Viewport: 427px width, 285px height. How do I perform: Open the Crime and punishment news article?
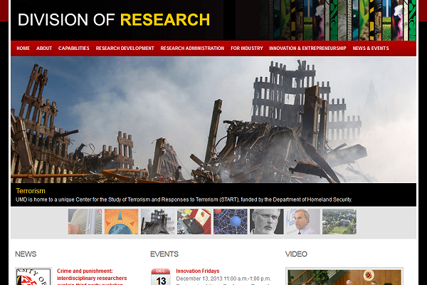click(92, 278)
